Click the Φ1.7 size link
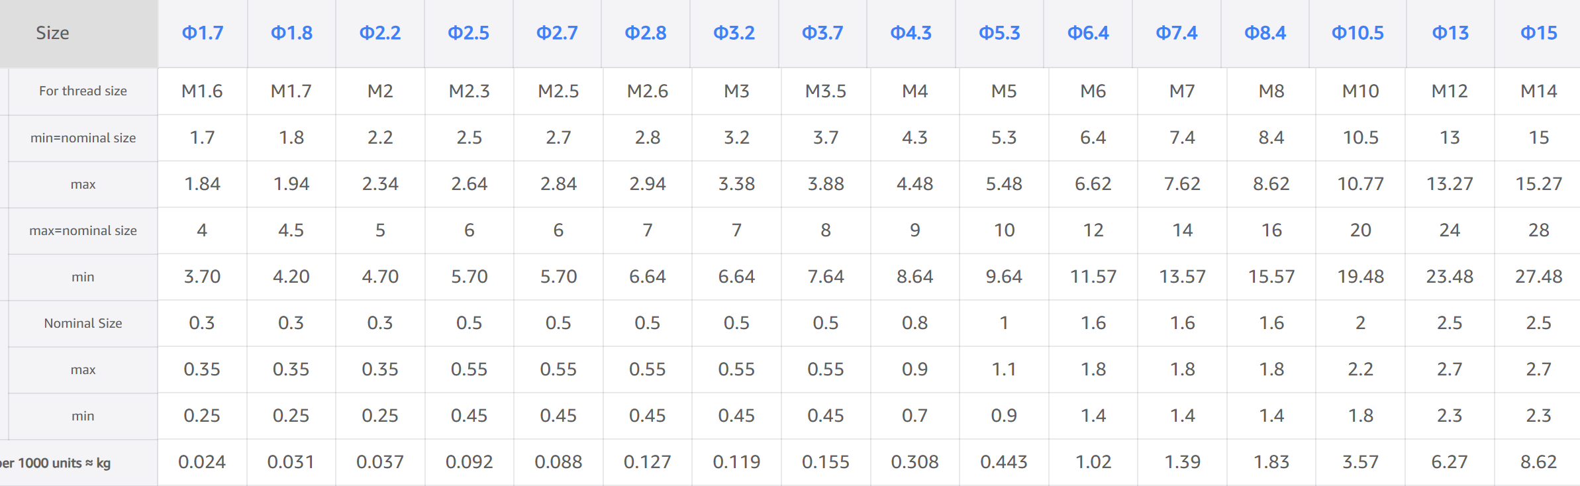Image resolution: width=1580 pixels, height=486 pixels. coord(203,33)
